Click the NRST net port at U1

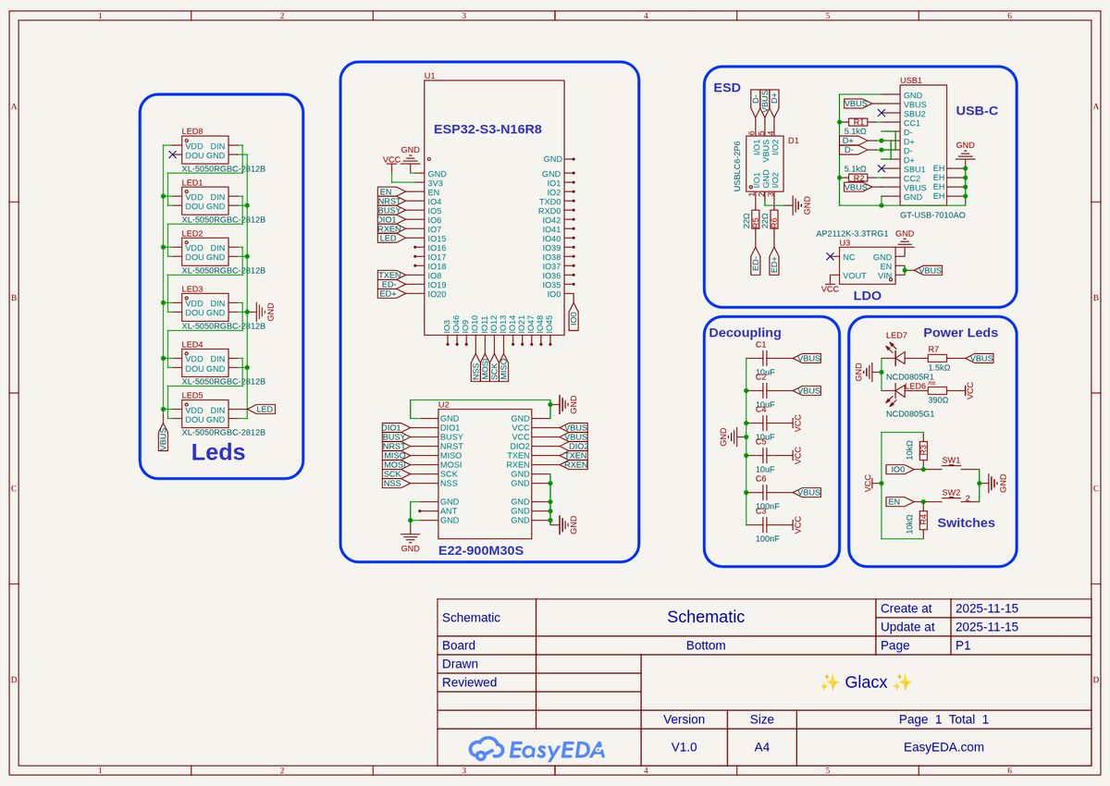pyautogui.click(x=389, y=202)
